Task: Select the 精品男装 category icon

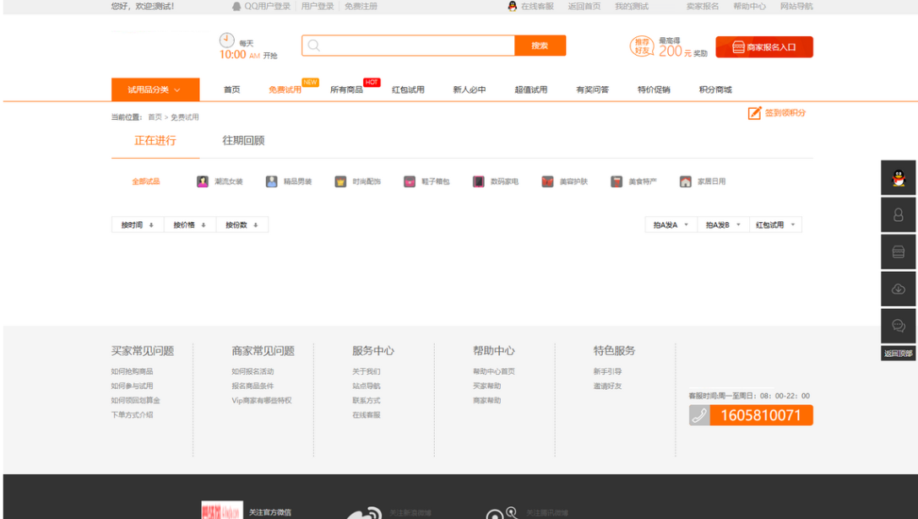Action: click(271, 181)
